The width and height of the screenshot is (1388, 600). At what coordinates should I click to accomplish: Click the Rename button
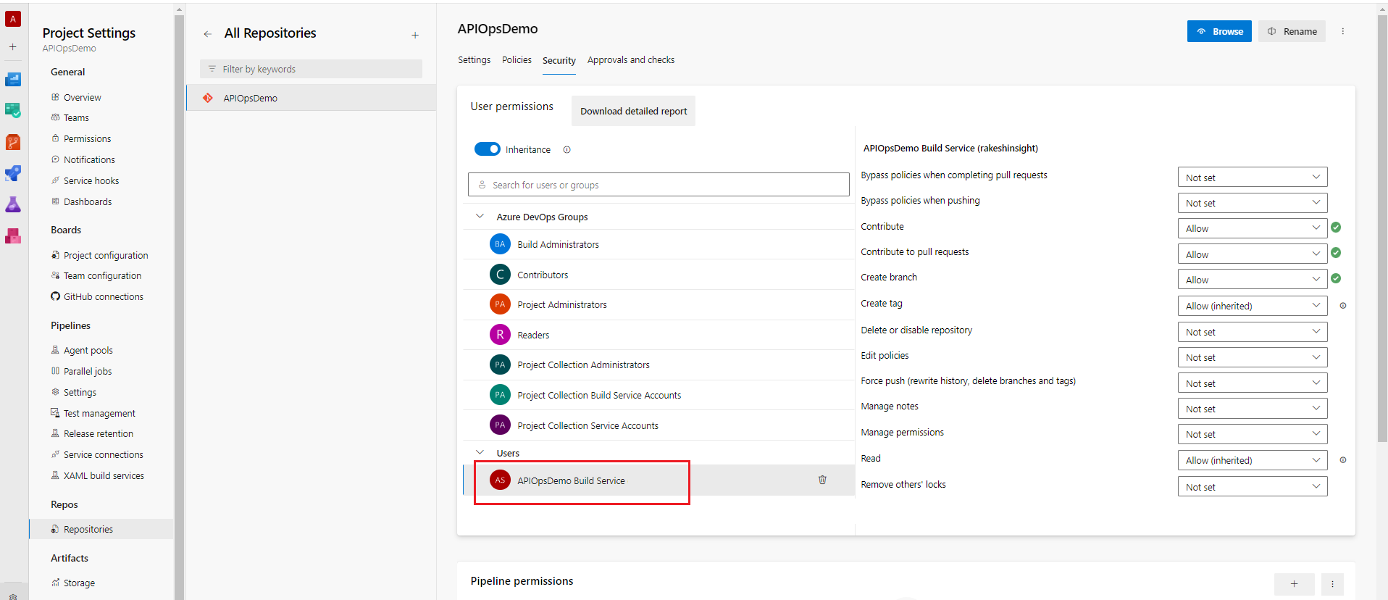coord(1292,31)
